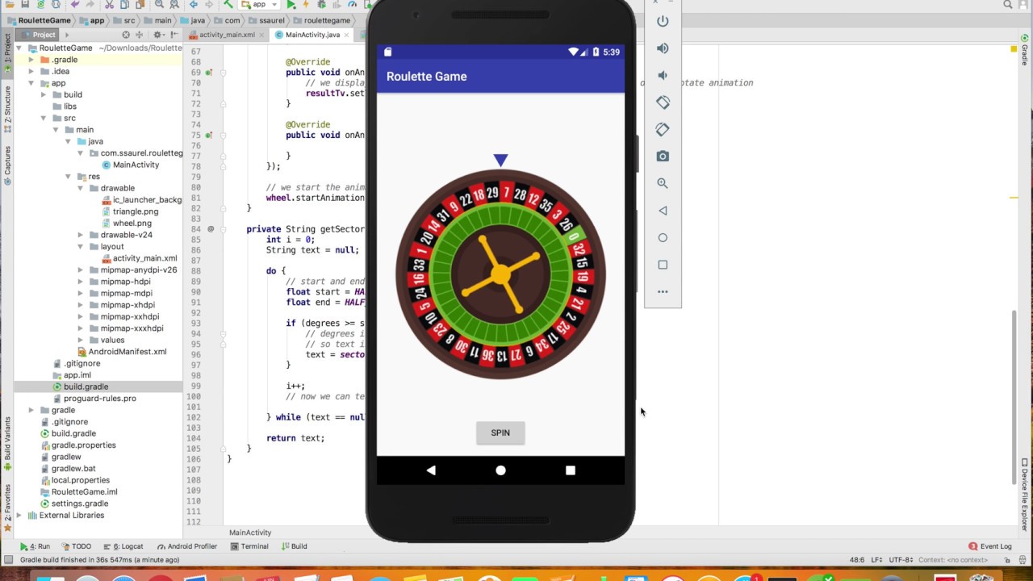1033x581 pixels.
Task: Click the roulette wheel image in emulator
Action: [500, 274]
